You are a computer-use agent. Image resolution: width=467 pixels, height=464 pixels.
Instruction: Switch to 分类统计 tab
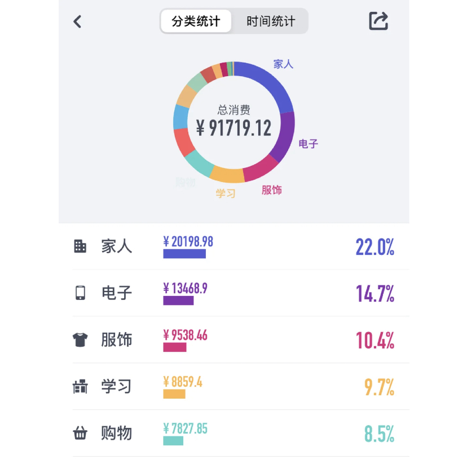(x=196, y=22)
